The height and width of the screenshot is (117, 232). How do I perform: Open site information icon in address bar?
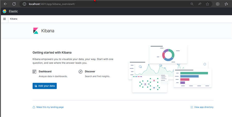click(x=24, y=4)
